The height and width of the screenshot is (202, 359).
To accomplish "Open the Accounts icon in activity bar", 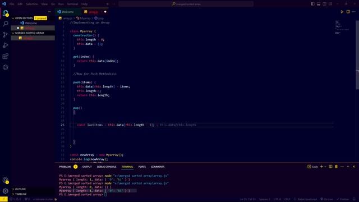I will point(5,180).
